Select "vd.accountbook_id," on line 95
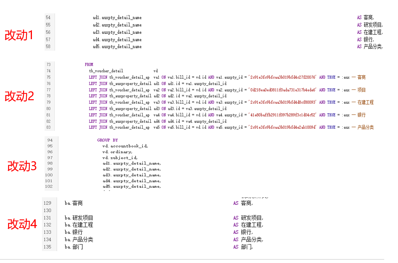This screenshot has width=398, height=263. (x=125, y=146)
